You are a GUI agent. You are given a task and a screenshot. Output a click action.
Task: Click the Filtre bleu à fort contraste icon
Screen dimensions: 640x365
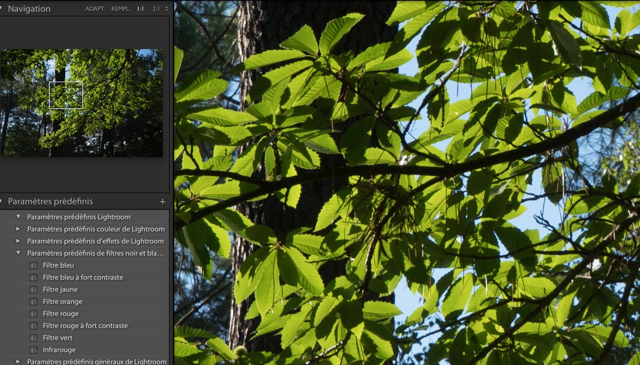[x=33, y=277]
